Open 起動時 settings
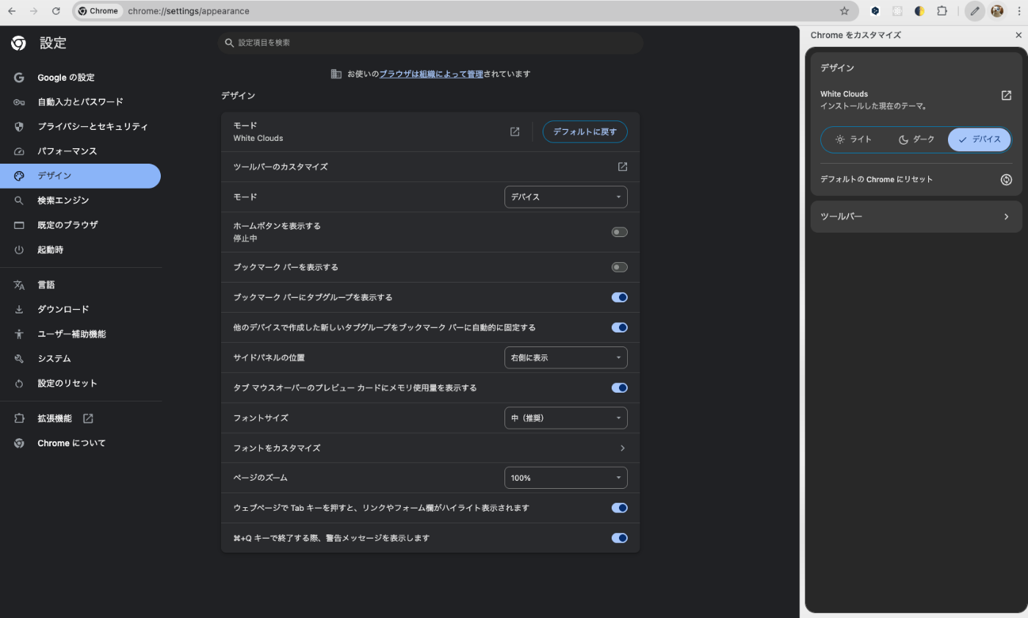Image resolution: width=1028 pixels, height=618 pixels. [x=80, y=250]
